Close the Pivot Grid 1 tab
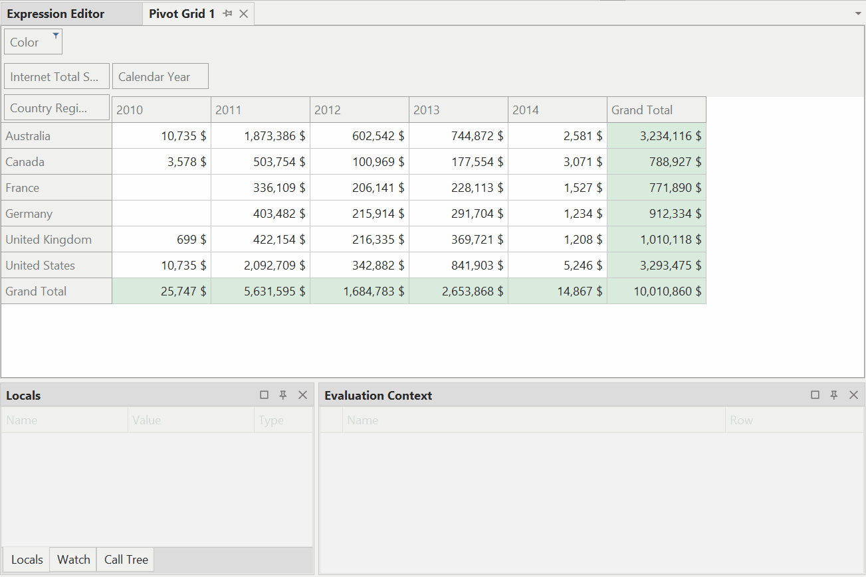 tap(243, 14)
